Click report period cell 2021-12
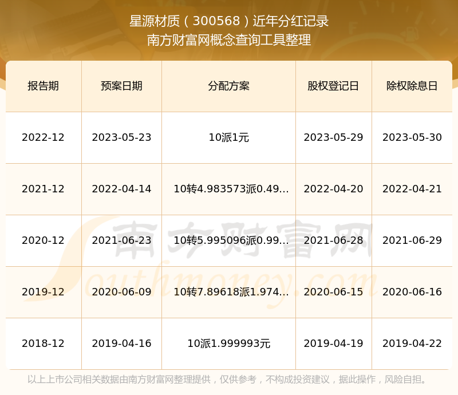 click(x=44, y=189)
